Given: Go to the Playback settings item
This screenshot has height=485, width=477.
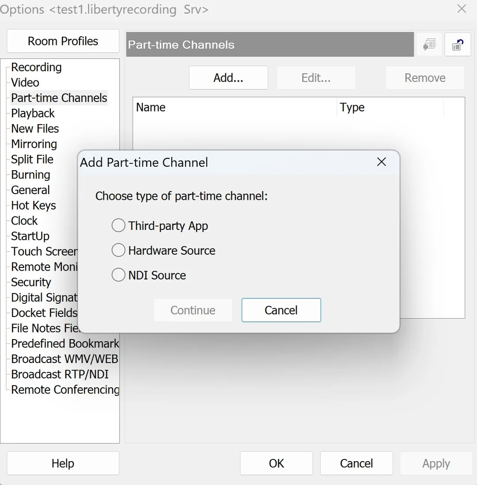Looking at the screenshot, I should coord(33,113).
